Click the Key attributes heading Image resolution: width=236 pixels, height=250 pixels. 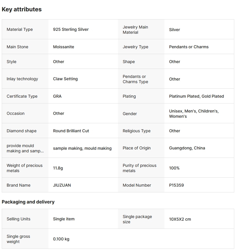(x=22, y=9)
